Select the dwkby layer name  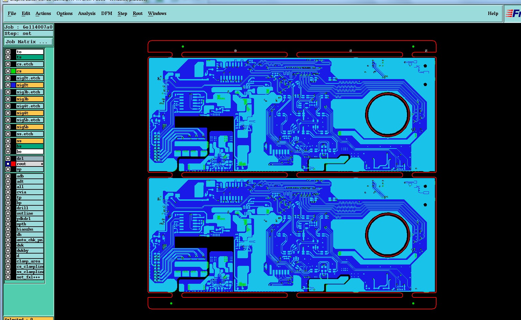click(x=30, y=251)
